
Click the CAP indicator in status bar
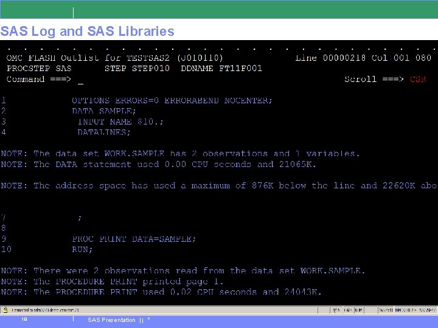[x=348, y=310]
